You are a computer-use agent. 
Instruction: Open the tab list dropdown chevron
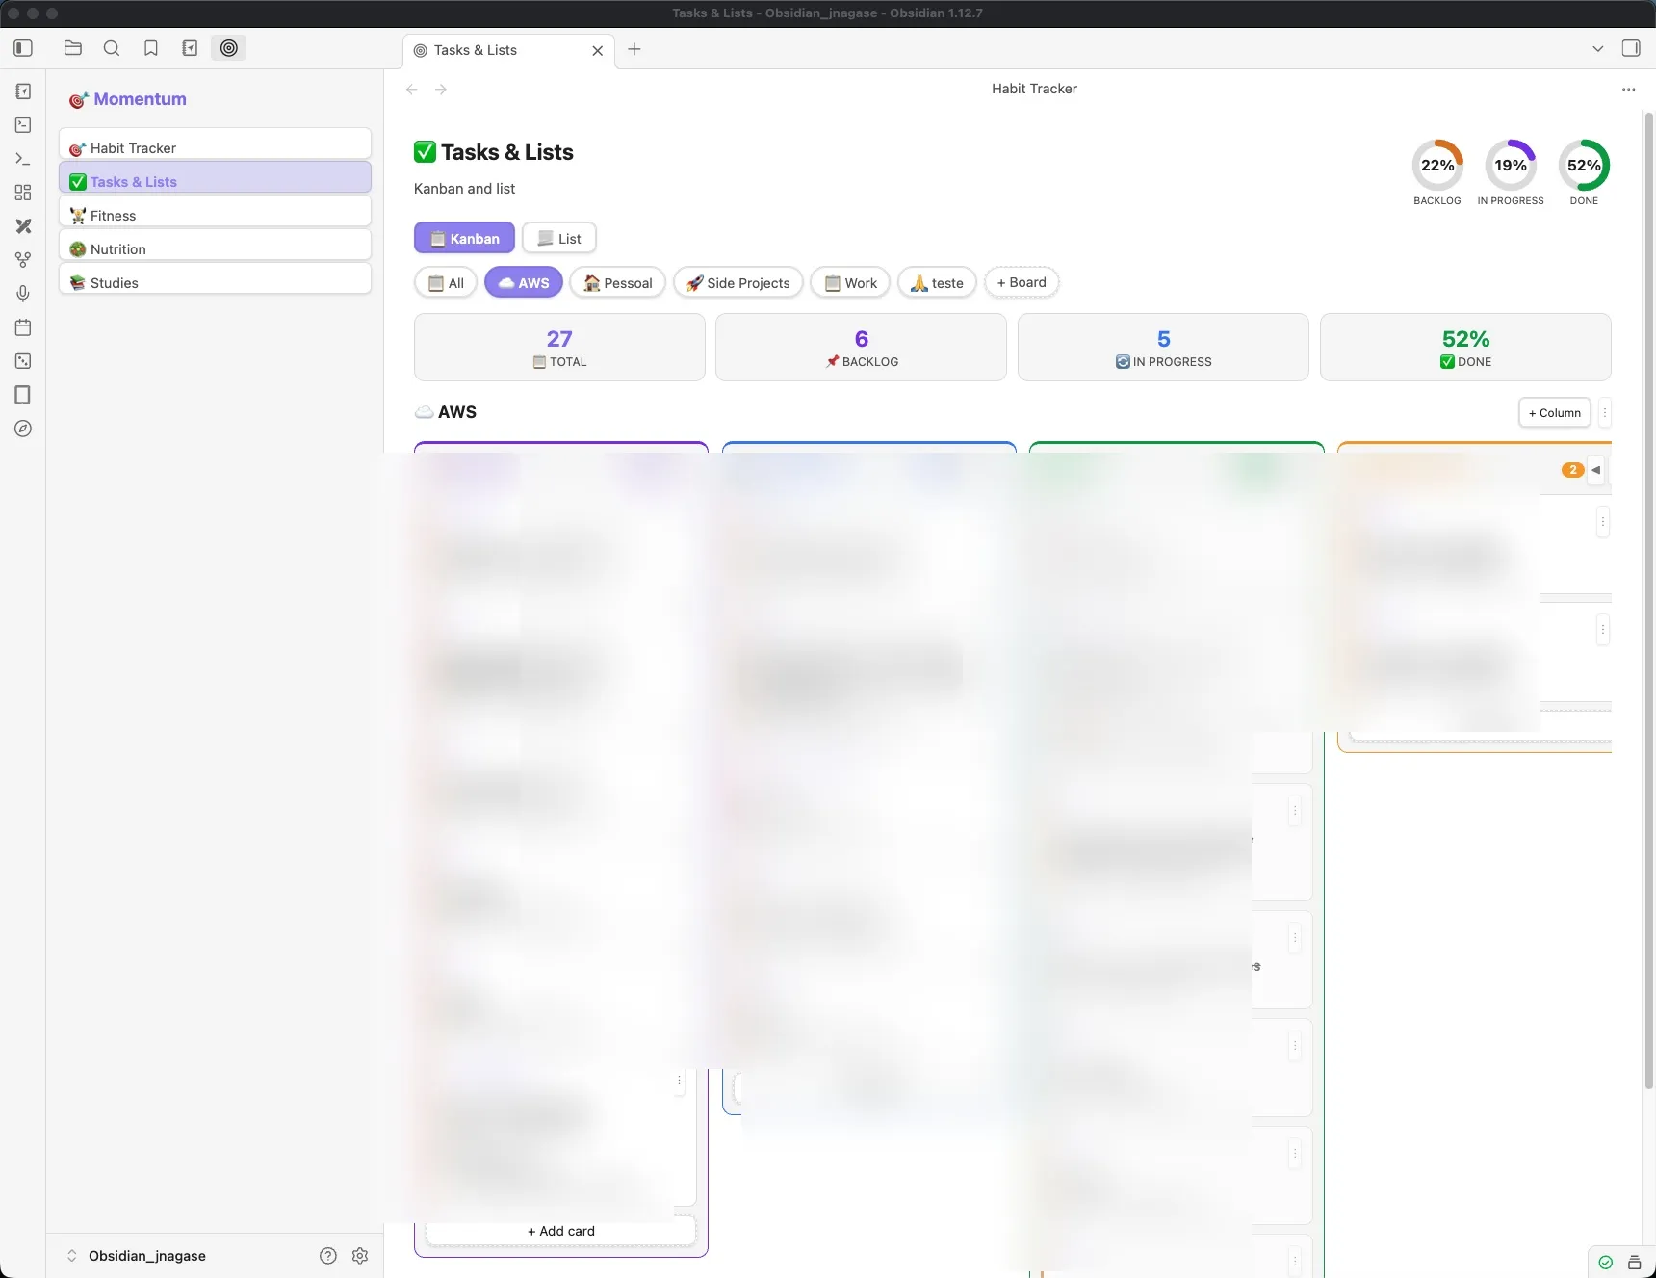1598,49
